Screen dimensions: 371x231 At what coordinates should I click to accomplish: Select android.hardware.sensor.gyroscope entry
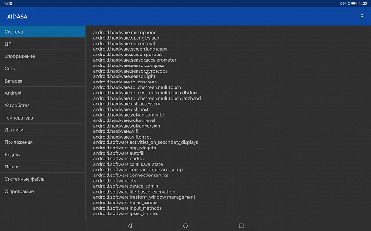click(130, 71)
